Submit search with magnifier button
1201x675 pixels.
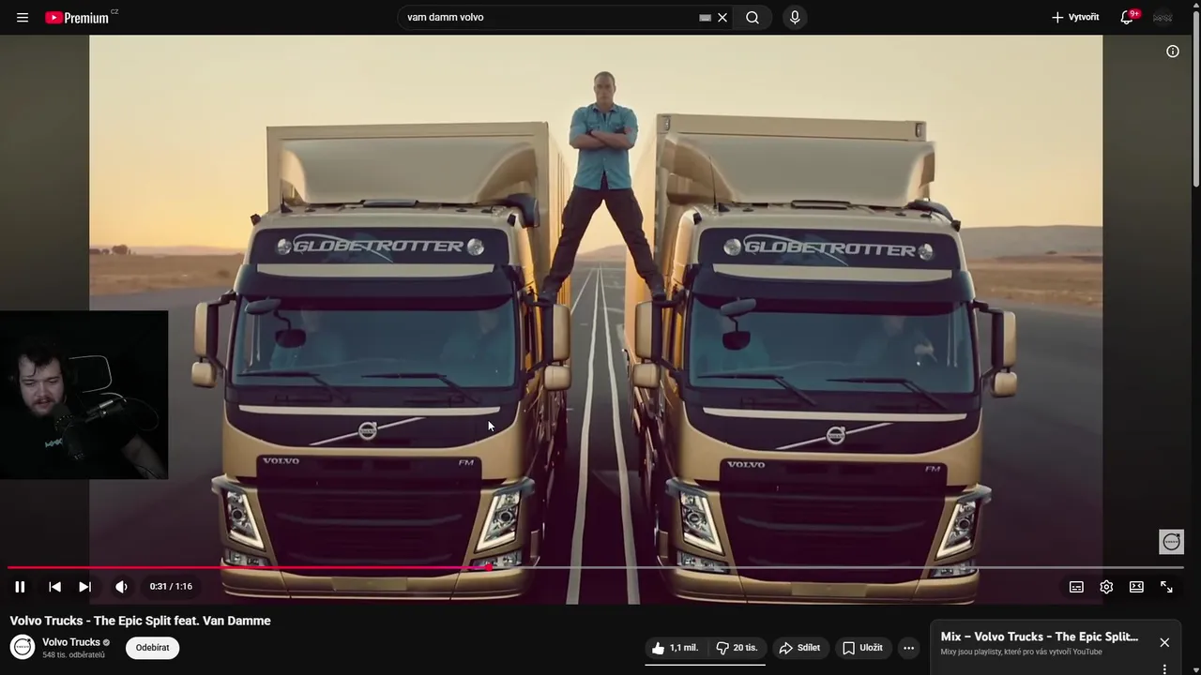753,17
